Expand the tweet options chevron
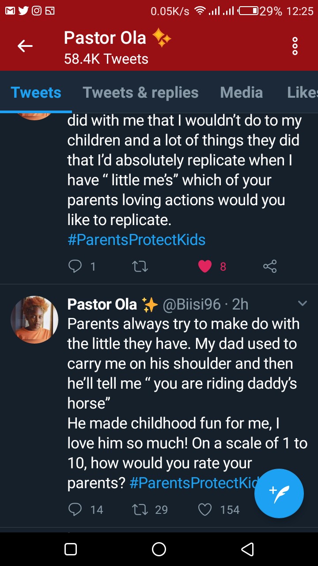 click(x=303, y=303)
